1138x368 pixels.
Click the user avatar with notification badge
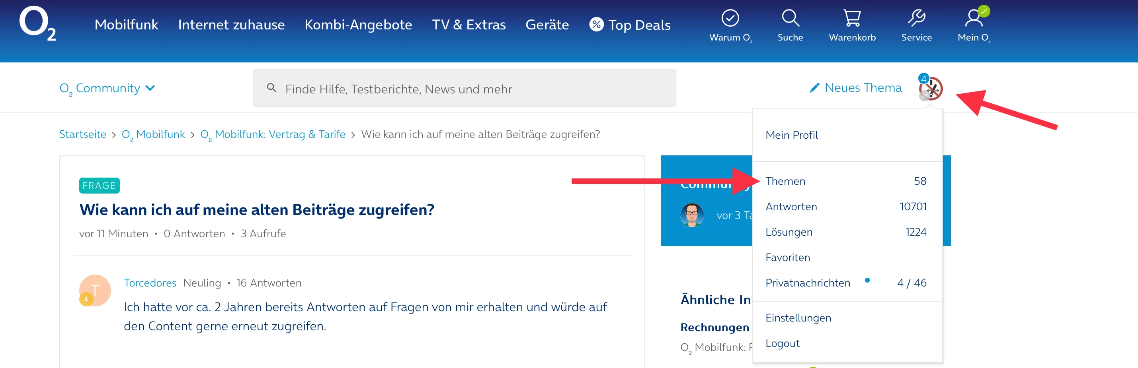click(x=931, y=88)
